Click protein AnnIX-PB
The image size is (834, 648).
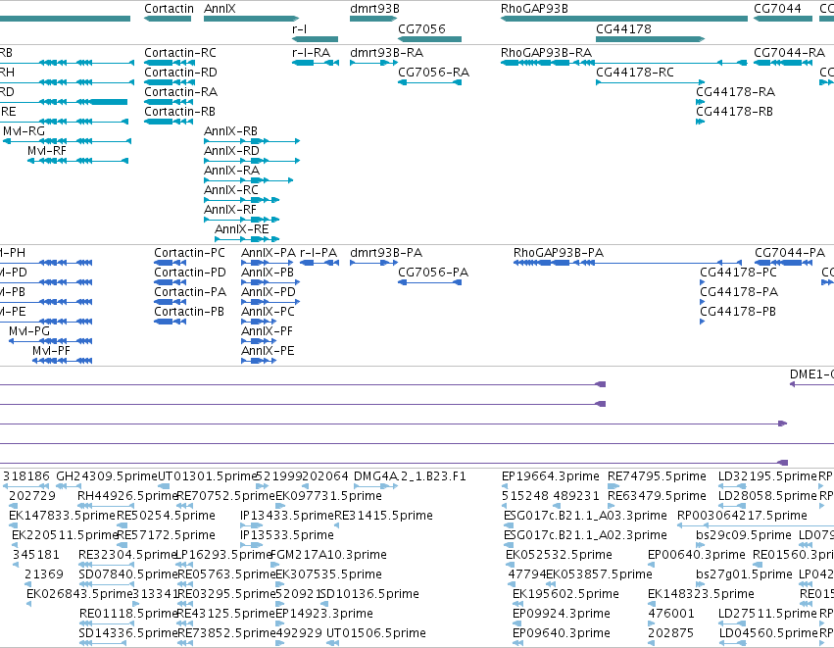click(x=267, y=273)
